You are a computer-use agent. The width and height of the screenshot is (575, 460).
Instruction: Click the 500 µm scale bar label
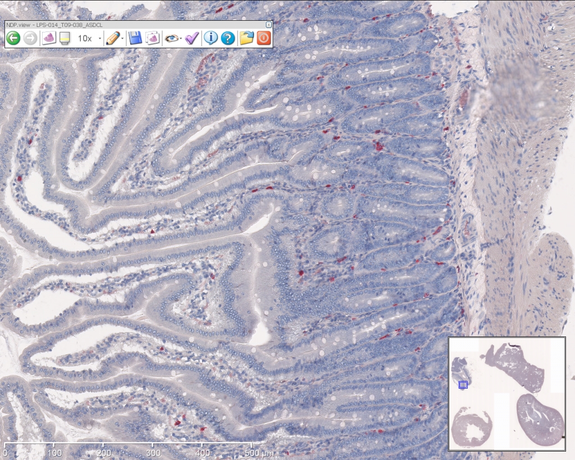pyautogui.click(x=259, y=453)
